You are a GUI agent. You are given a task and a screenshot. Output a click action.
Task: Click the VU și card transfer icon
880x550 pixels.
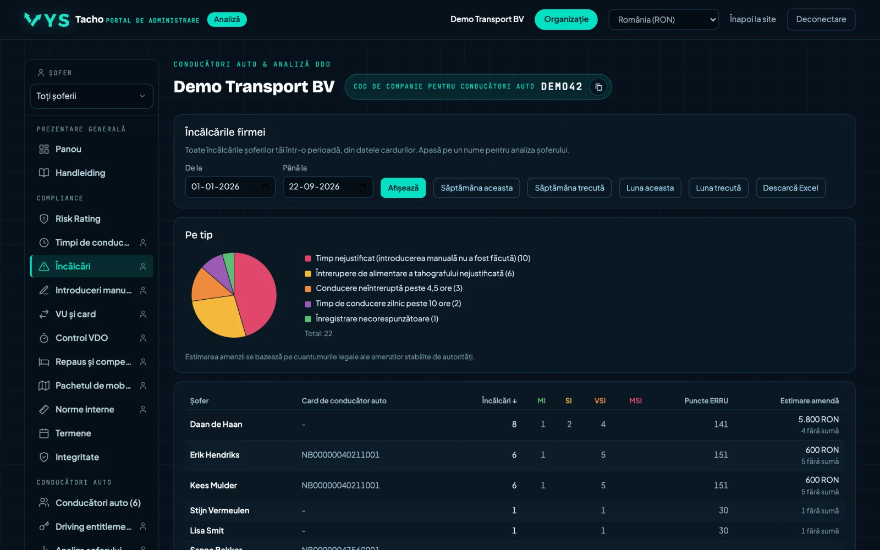click(x=44, y=314)
